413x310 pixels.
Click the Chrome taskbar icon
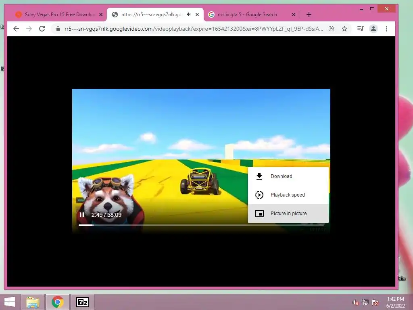click(x=57, y=302)
